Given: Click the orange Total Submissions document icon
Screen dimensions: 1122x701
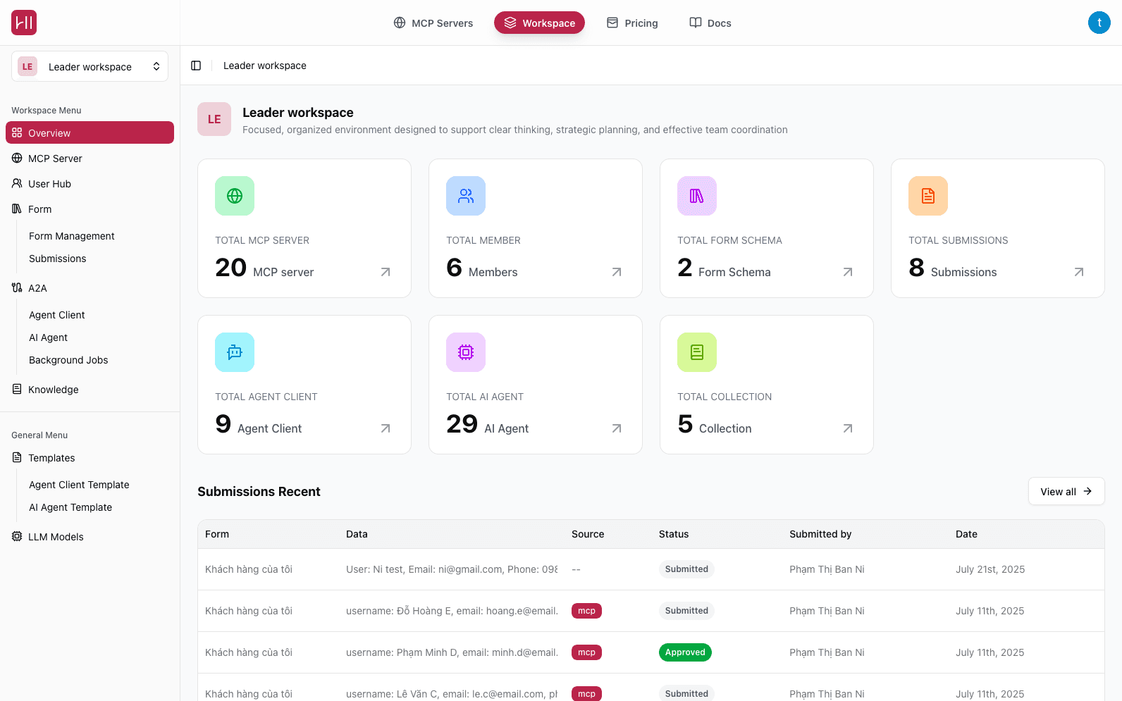Looking at the screenshot, I should point(928,196).
